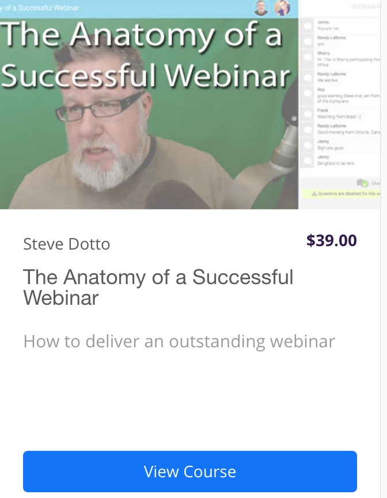387x498 pixels.
Task: Click the large overlay title text on the thumbnail
Action: [x=145, y=55]
